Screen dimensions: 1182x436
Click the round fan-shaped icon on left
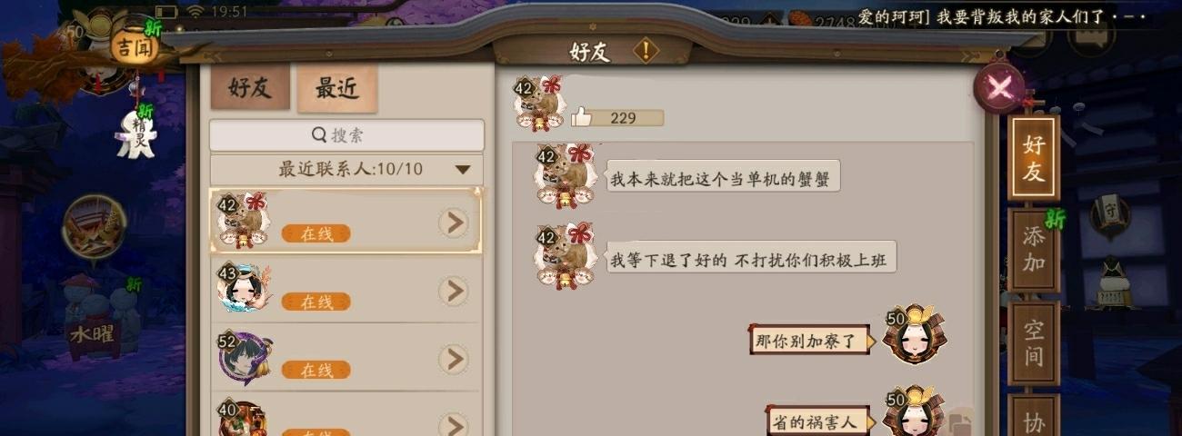pyautogui.click(x=95, y=227)
